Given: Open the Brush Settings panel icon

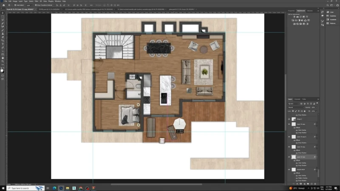Looking at the screenshot, I should (x=323, y=21).
